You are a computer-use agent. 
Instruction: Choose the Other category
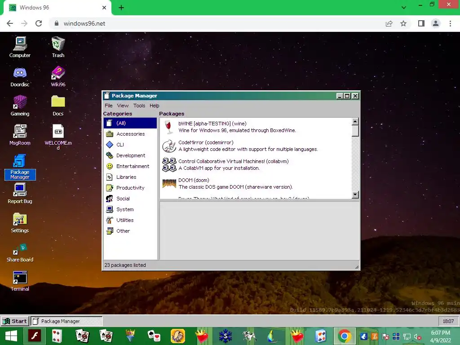[x=130, y=231]
